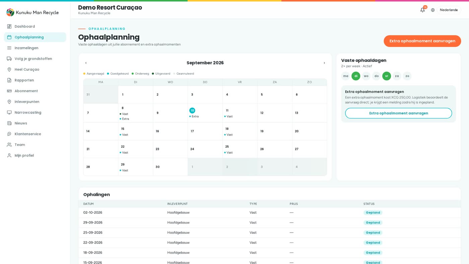469x264 pixels.
Task: Click outlined Extra ophaalmoment aanvragen button
Action: [398, 113]
